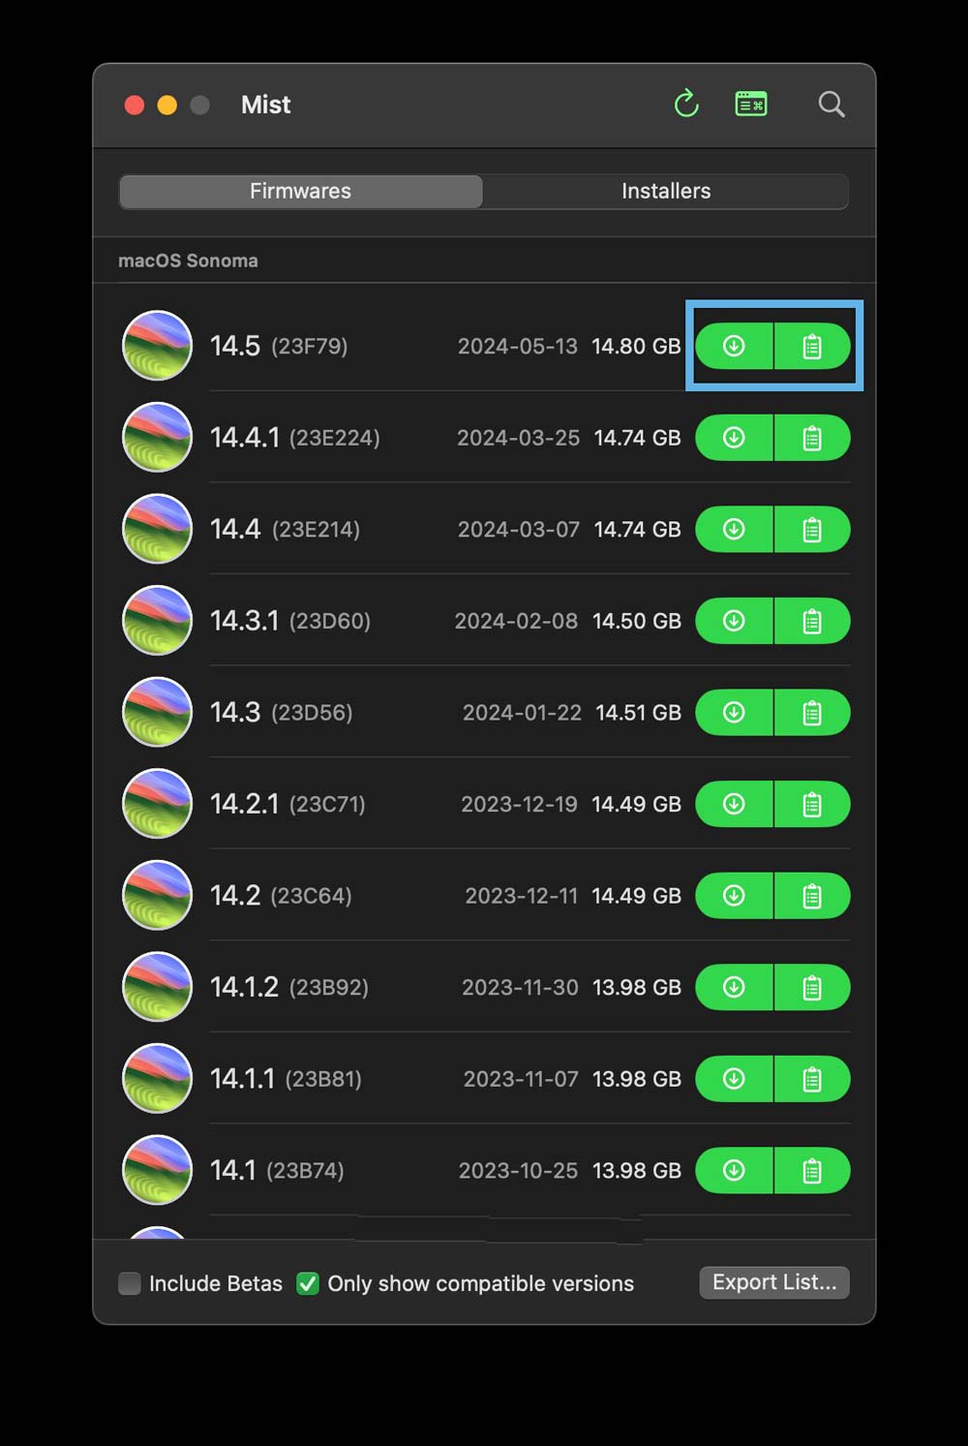Download the 14.2.1 (23C71) firmware
The height and width of the screenshot is (1446, 968).
734,804
